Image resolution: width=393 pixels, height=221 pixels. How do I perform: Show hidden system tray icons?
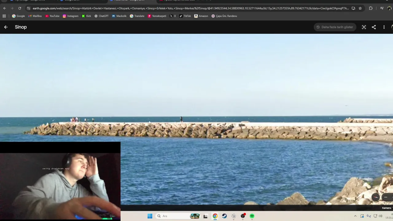click(355, 216)
